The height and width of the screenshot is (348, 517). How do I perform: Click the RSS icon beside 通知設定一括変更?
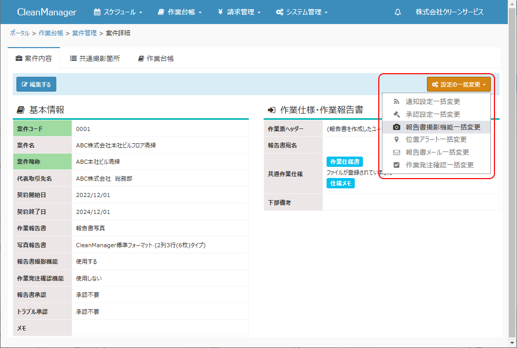396,101
